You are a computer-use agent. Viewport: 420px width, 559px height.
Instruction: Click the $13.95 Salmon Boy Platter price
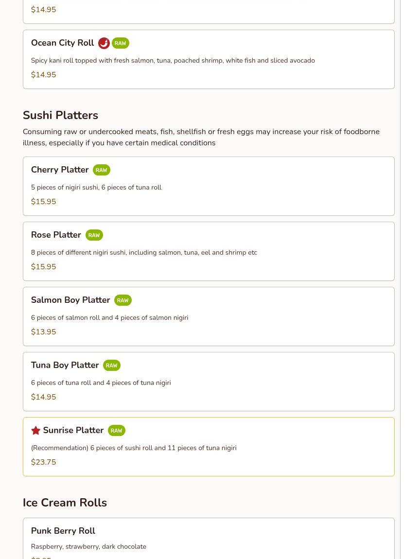click(x=43, y=332)
